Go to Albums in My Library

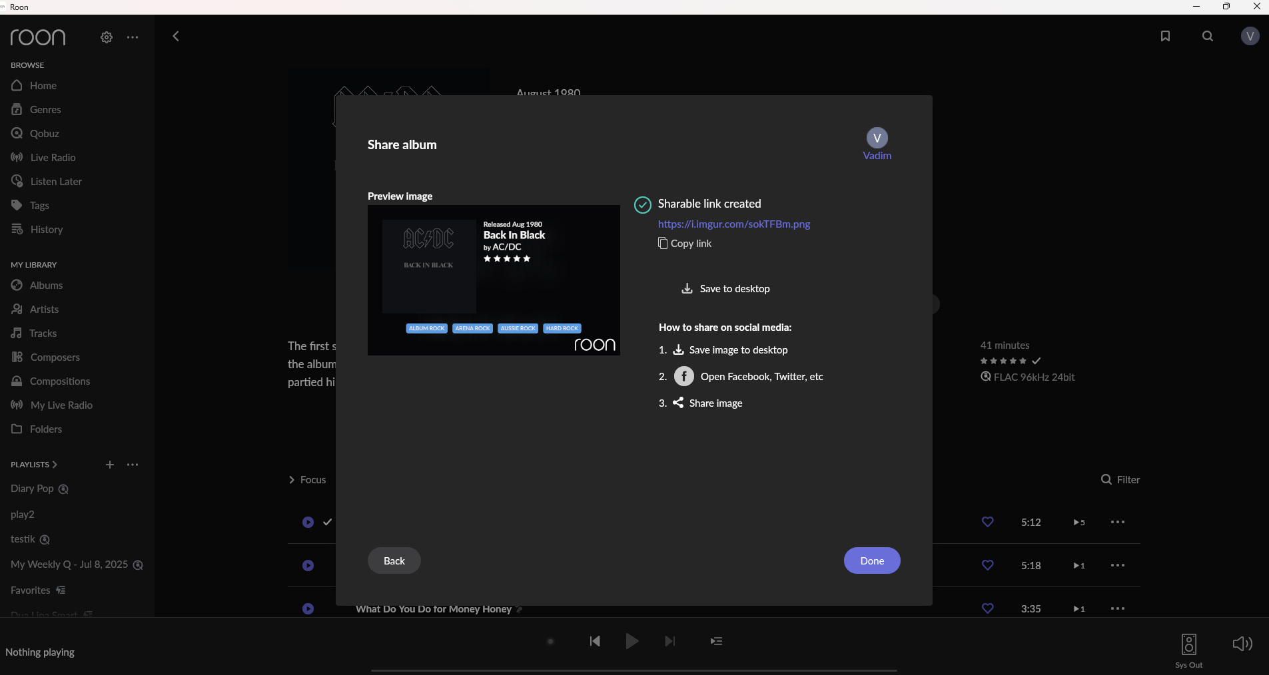click(46, 286)
